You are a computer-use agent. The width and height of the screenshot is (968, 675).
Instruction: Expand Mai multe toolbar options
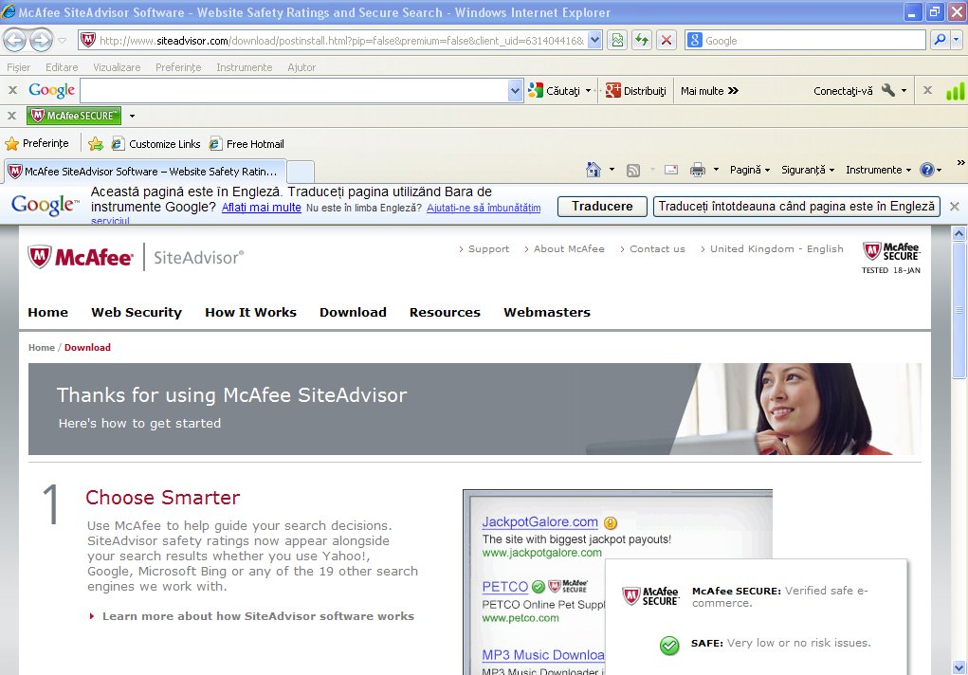click(x=709, y=91)
